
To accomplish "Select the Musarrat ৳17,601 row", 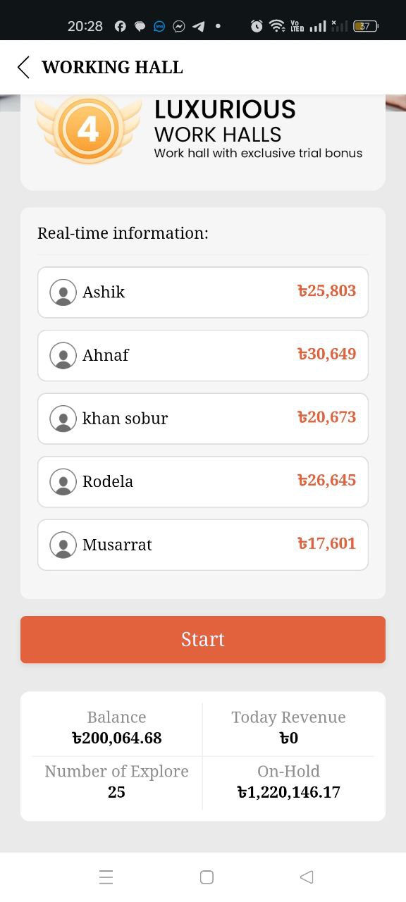I will click(203, 545).
